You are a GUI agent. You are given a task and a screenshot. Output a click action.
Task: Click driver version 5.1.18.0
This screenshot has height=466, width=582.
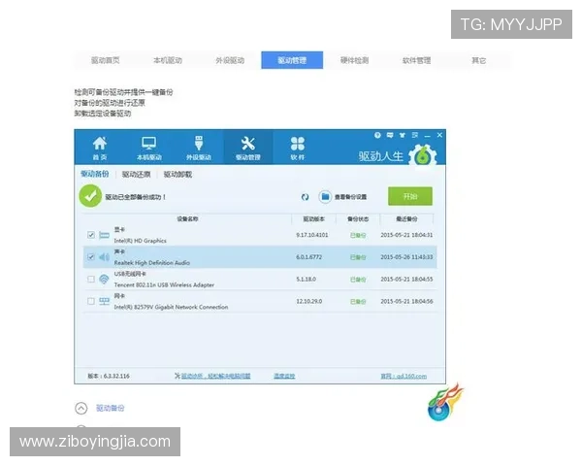(307, 279)
